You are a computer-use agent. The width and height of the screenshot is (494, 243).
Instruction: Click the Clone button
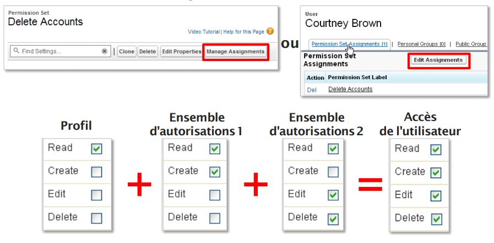tap(127, 51)
